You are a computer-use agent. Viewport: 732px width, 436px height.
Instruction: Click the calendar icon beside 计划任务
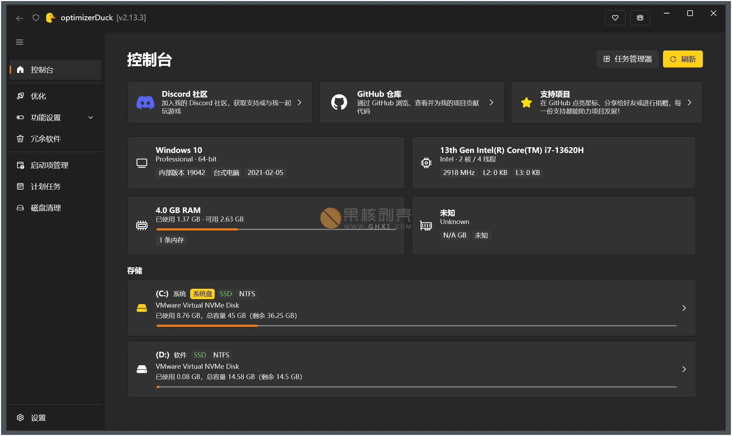(x=20, y=186)
